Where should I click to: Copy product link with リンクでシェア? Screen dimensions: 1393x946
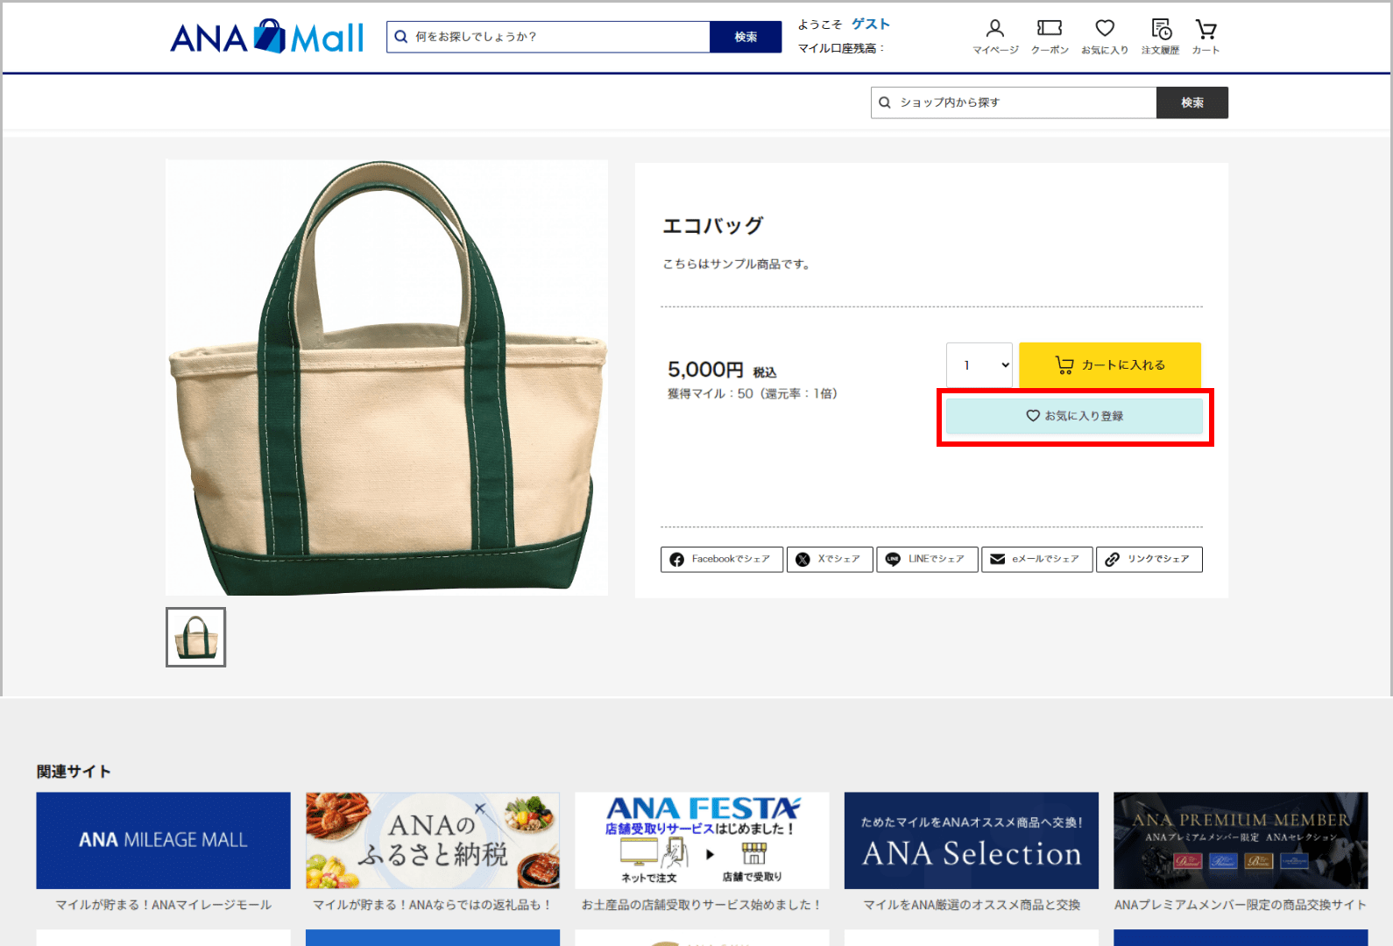[1149, 559]
